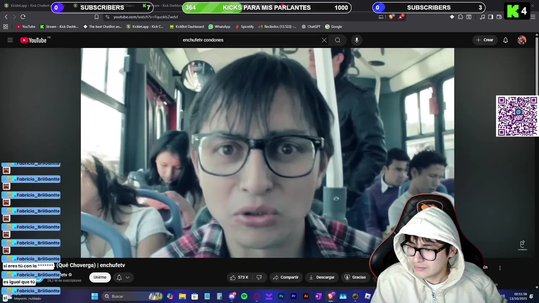Launch Illustrator from the taskbar

tap(306, 296)
